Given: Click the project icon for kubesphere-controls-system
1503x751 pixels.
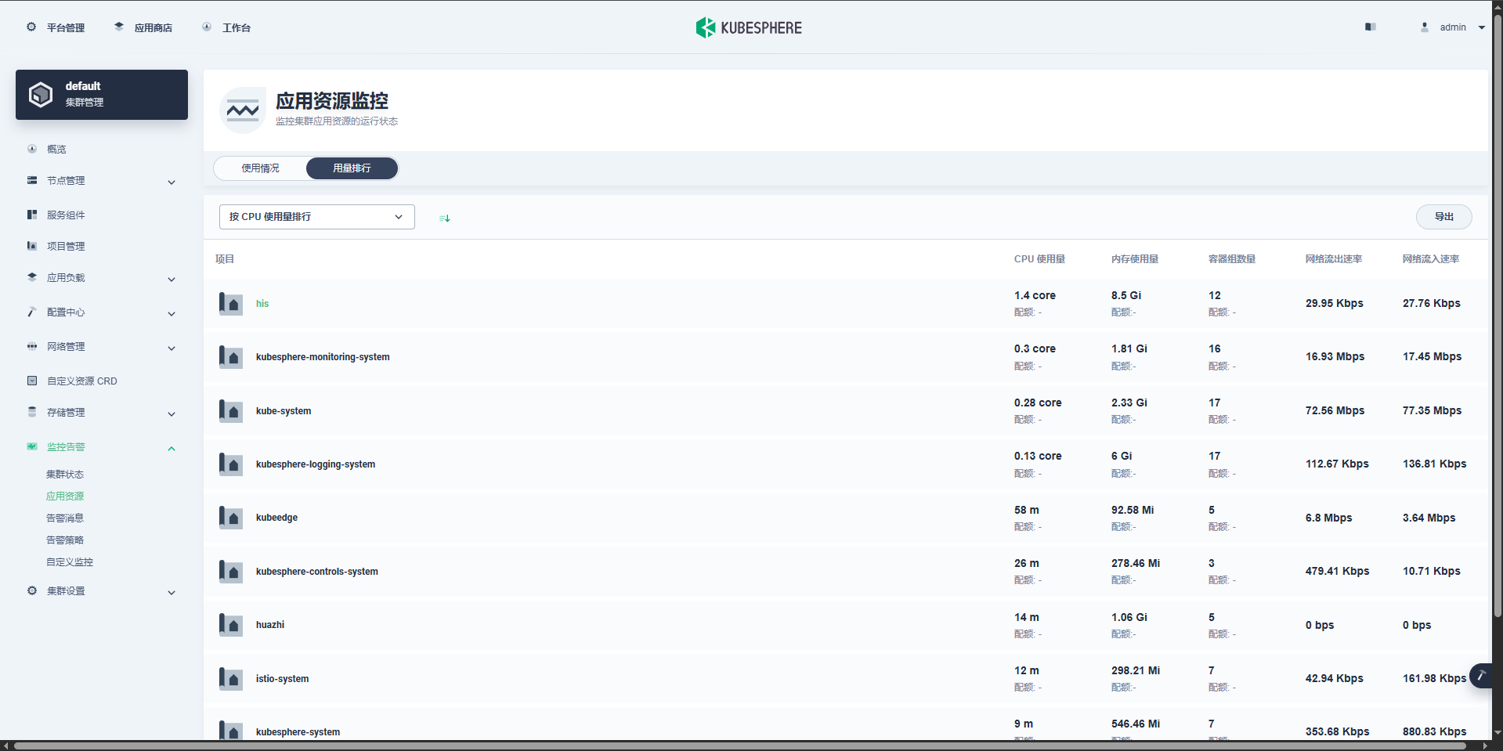Looking at the screenshot, I should click(x=231, y=571).
